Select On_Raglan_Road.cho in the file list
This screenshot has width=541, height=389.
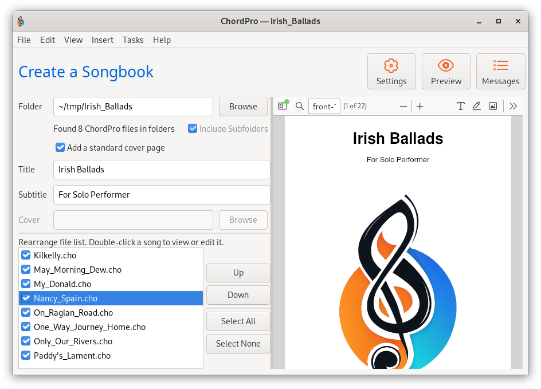click(x=73, y=313)
